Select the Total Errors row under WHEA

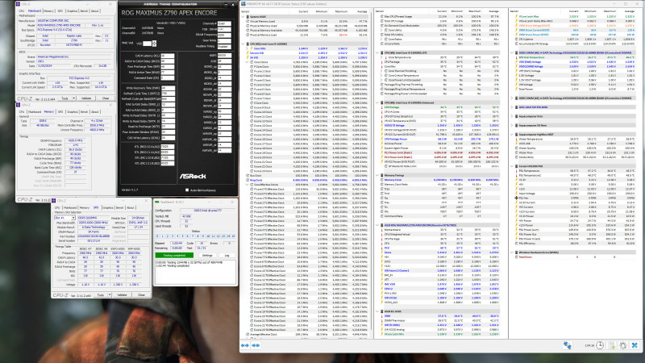(x=574, y=257)
